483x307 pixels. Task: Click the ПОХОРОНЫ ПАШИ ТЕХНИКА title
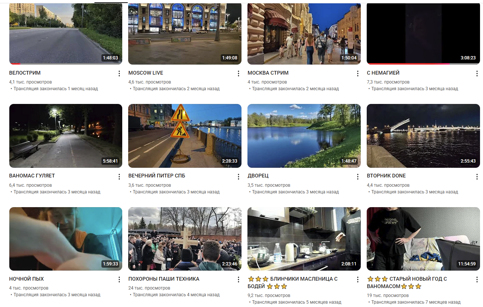pos(164,279)
